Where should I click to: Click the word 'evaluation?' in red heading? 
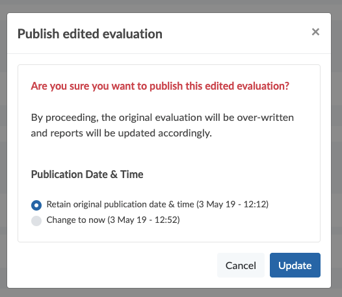click(x=263, y=86)
